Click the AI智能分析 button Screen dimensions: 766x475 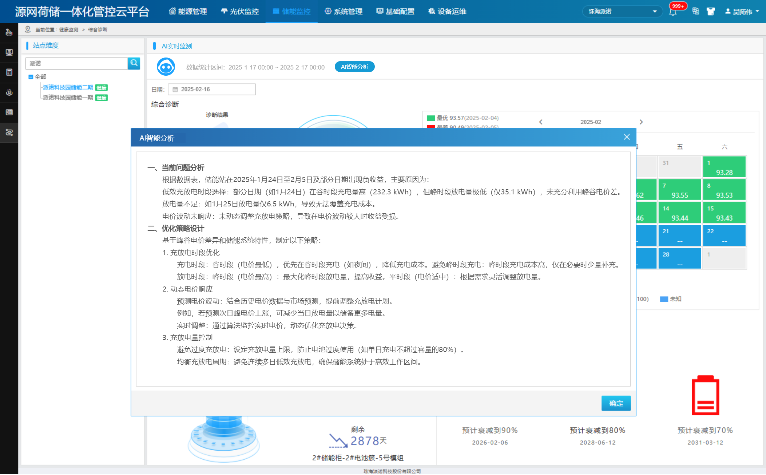[x=354, y=67]
